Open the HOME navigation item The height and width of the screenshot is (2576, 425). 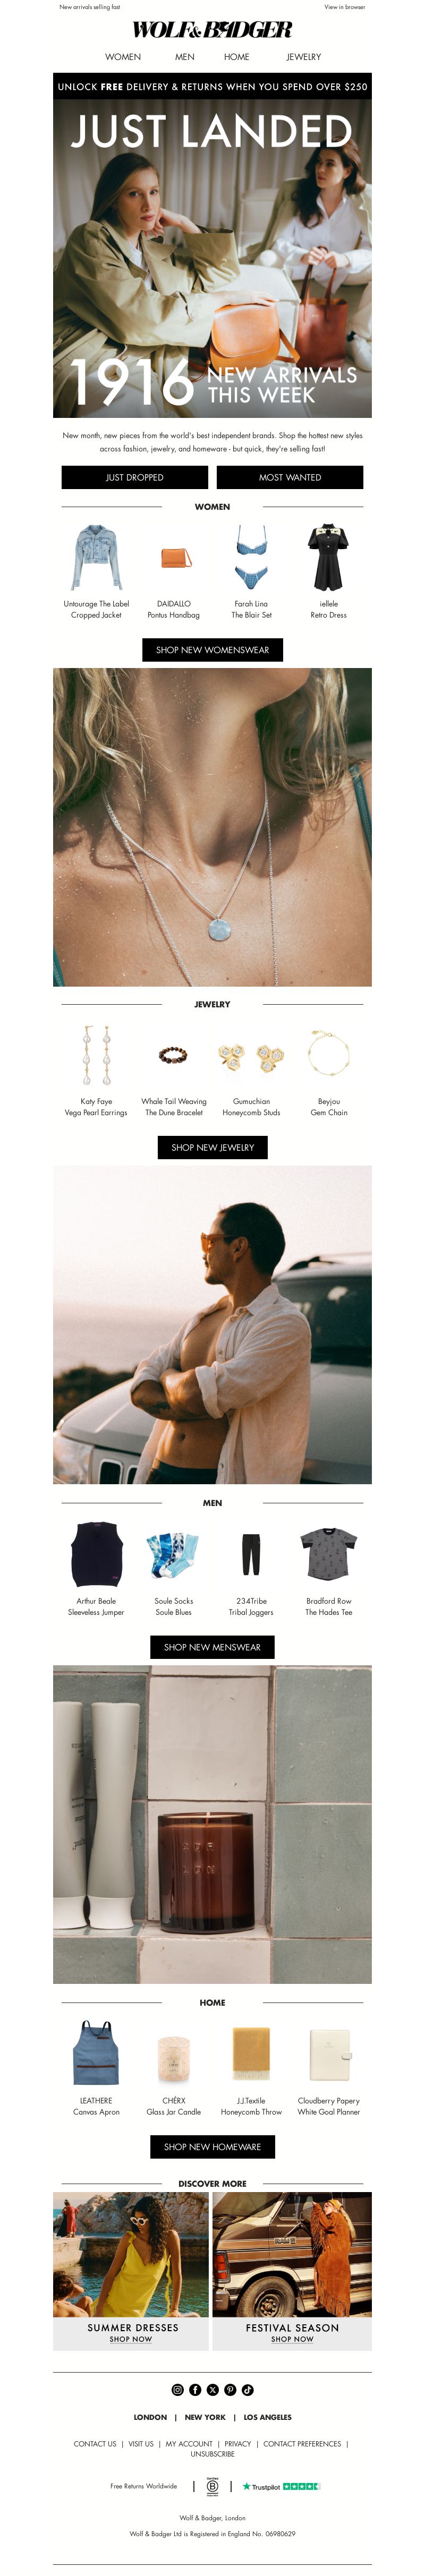click(237, 57)
